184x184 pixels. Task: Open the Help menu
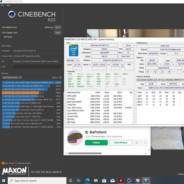8,5
